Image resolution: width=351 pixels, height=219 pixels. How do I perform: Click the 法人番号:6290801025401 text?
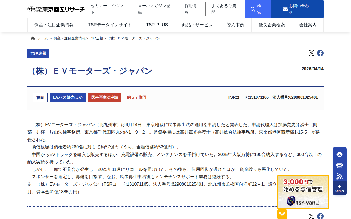coord(295,97)
